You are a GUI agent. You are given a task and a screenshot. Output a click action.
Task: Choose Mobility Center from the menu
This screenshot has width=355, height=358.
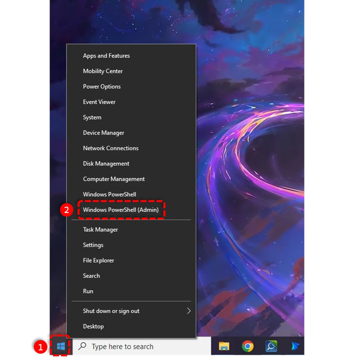(131, 71)
